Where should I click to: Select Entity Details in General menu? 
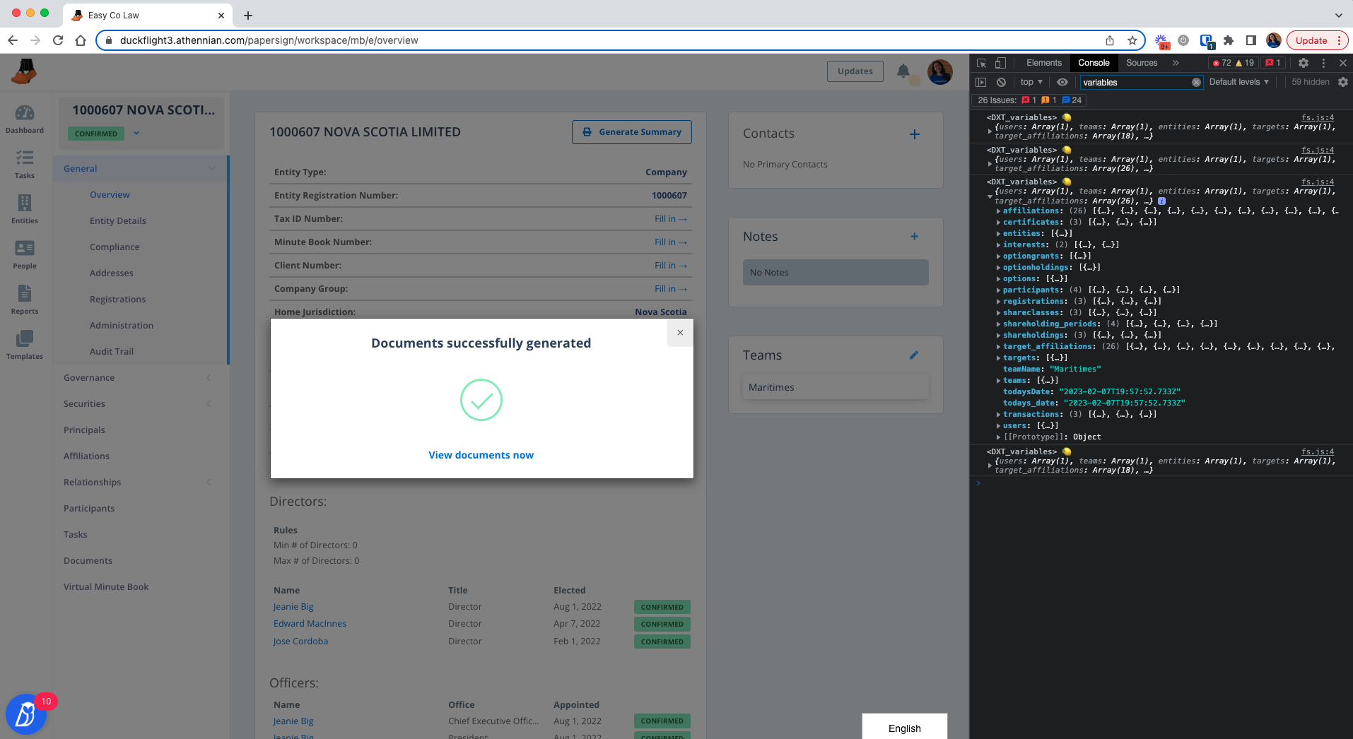click(x=118, y=221)
